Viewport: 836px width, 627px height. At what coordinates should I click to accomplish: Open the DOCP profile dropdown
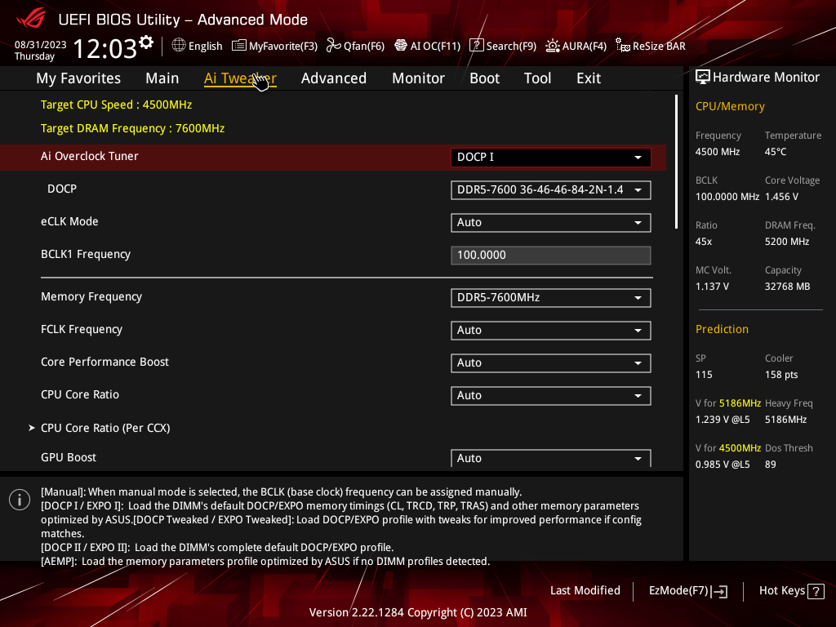[551, 189]
